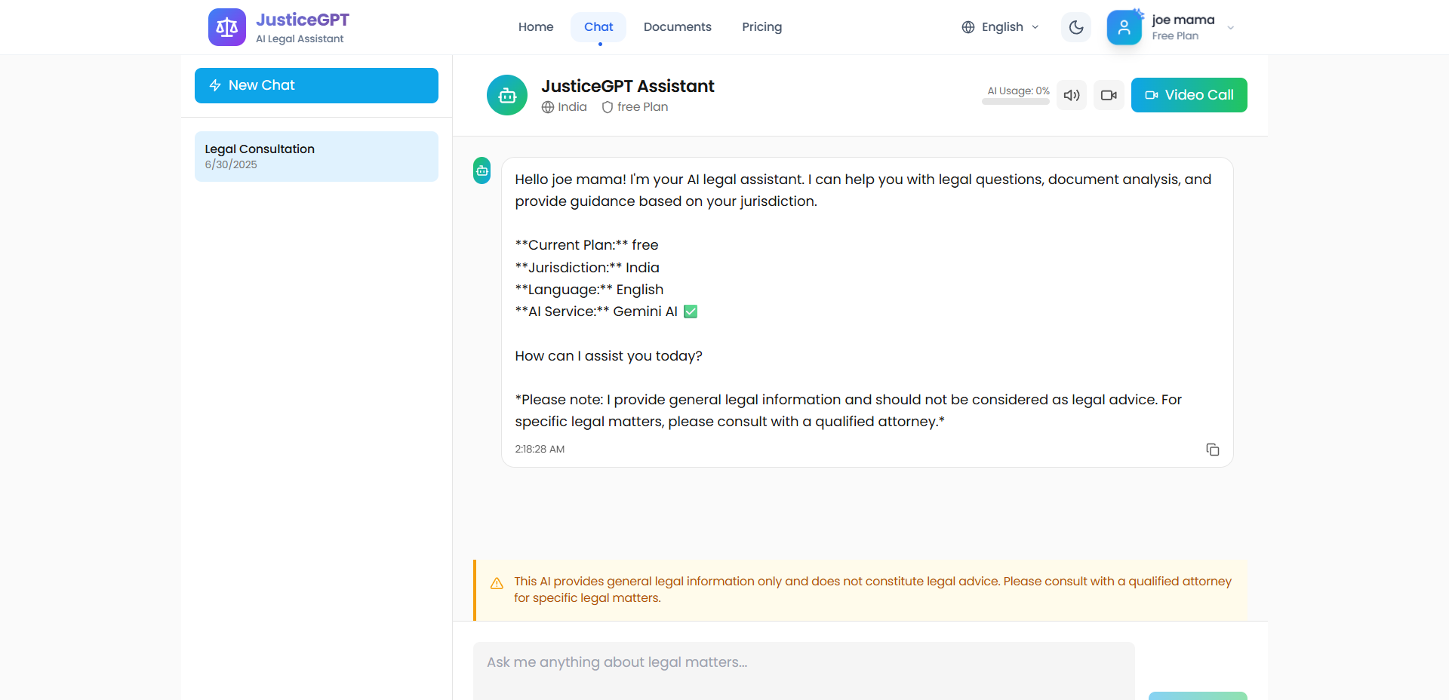The width and height of the screenshot is (1449, 700).
Task: Click the AI Usage progress bar
Action: click(1016, 102)
